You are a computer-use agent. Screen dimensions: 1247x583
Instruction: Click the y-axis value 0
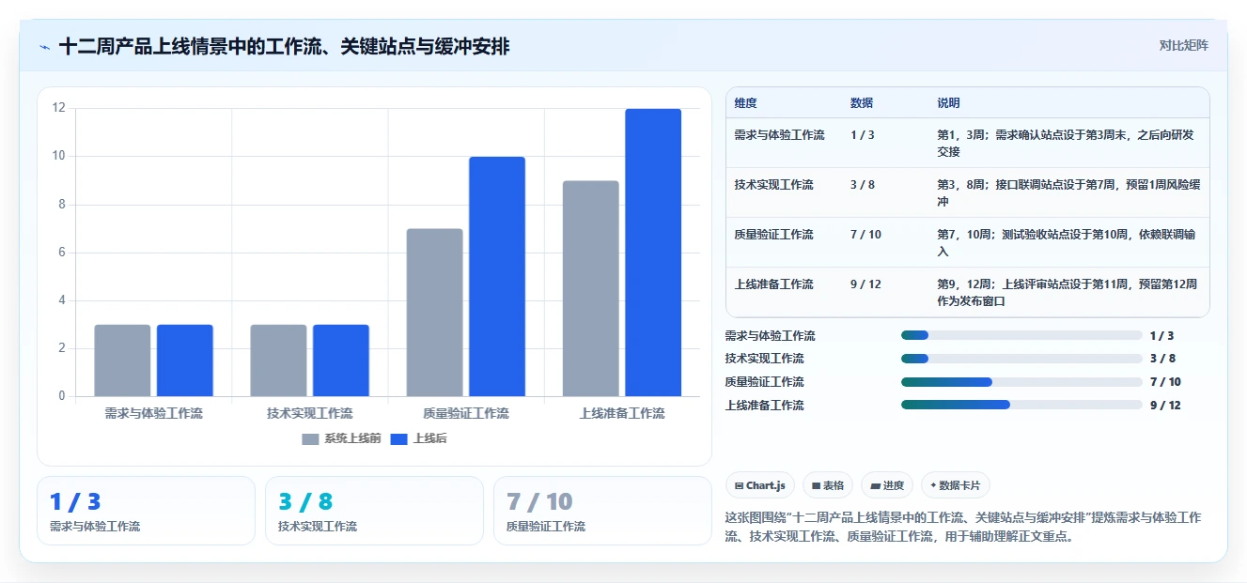pyautogui.click(x=62, y=396)
